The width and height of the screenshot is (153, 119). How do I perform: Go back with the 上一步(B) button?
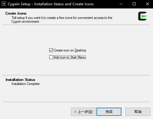point(83,112)
